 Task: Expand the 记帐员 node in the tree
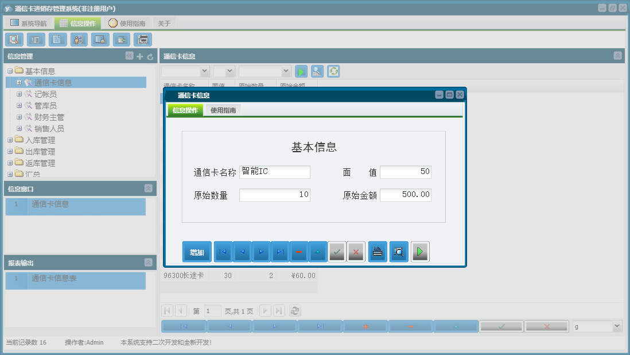[x=20, y=94]
